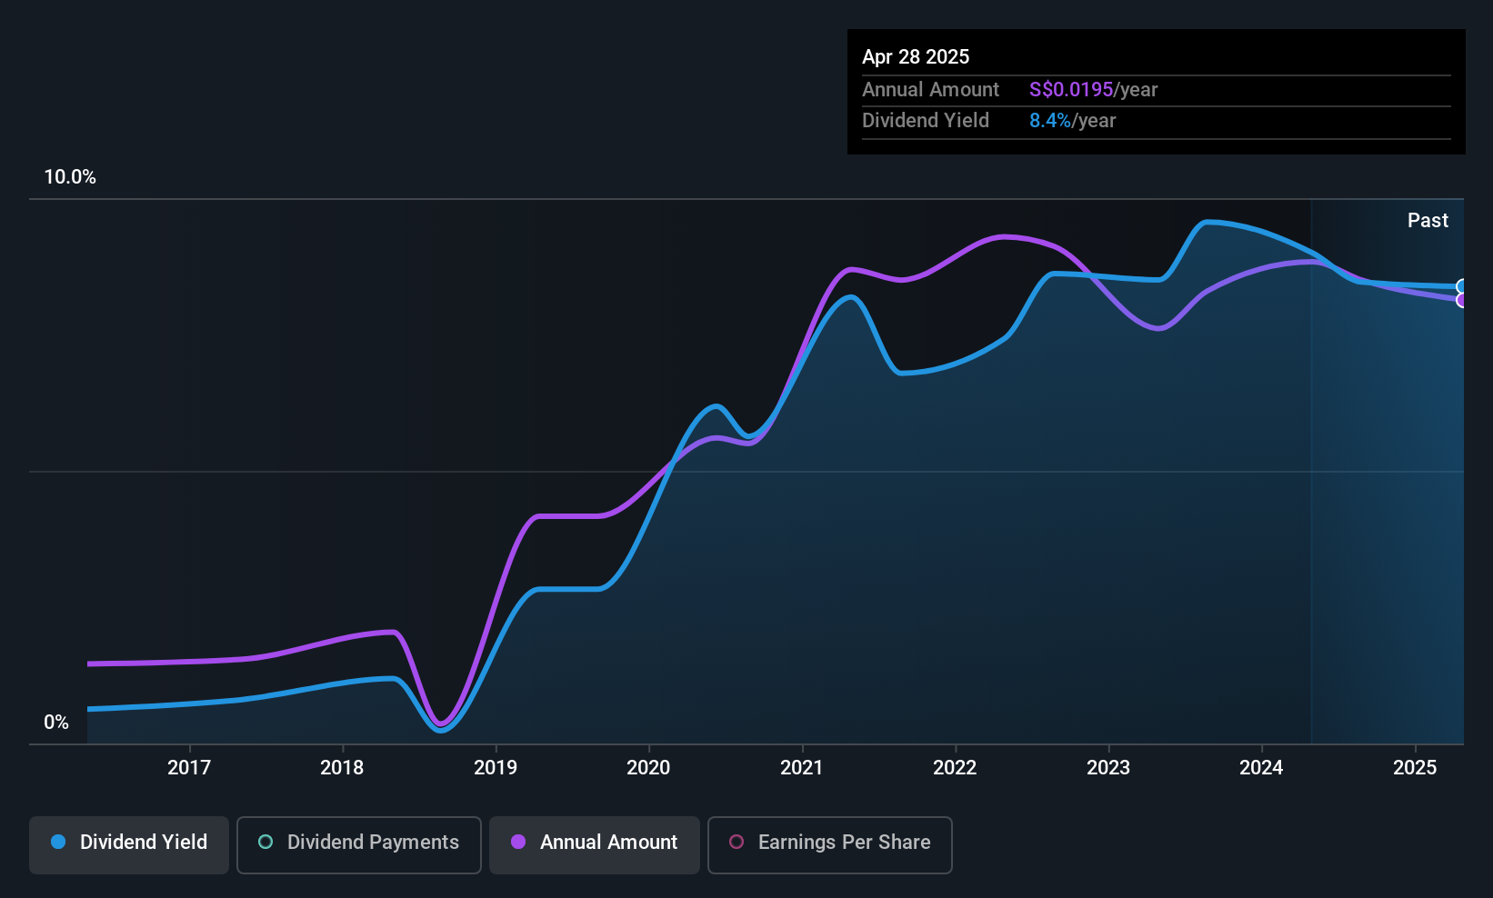Screen dimensions: 1493x898
Task: Toggle the Dividend Yield legend button
Action: click(x=129, y=844)
